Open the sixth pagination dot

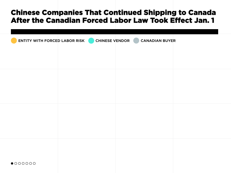(30, 163)
